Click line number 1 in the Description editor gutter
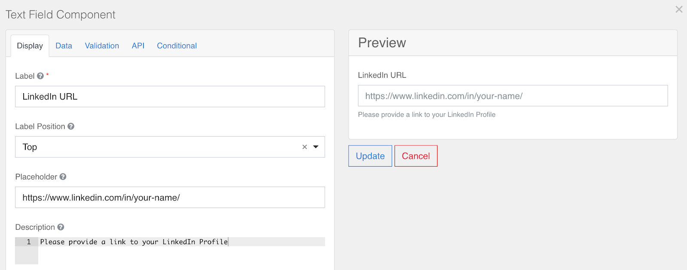Image resolution: width=687 pixels, height=270 pixels. click(x=28, y=242)
